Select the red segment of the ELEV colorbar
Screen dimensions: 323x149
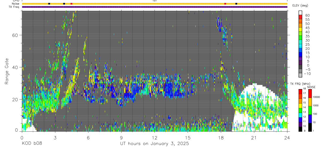300,17
